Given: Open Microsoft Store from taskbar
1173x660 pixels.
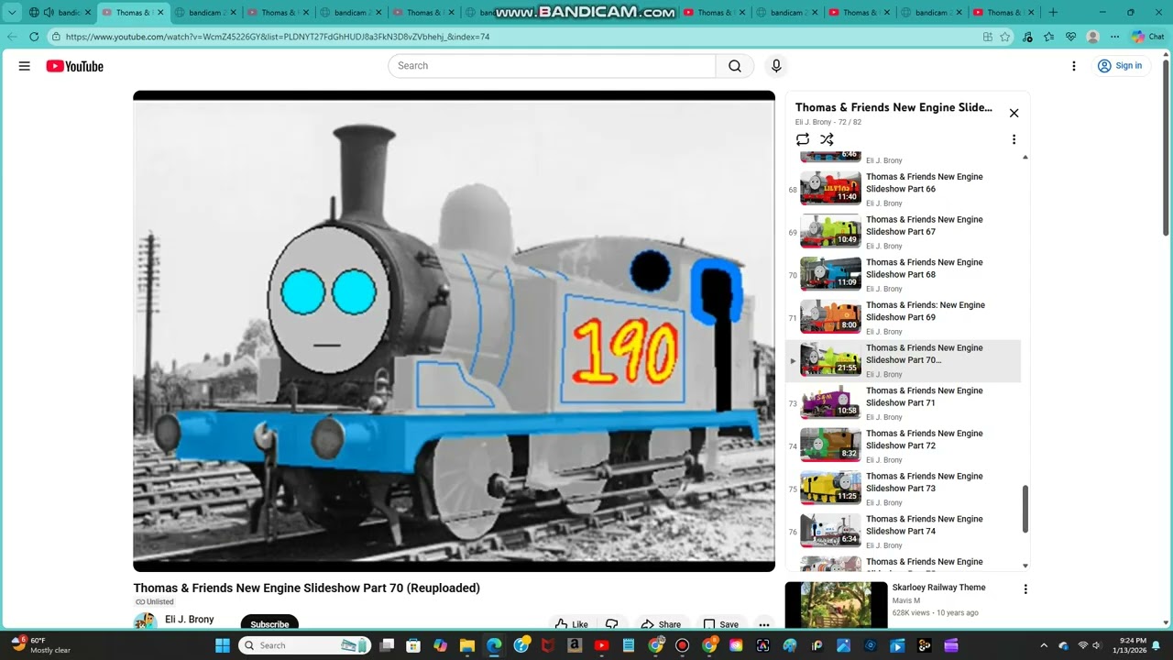Looking at the screenshot, I should click(413, 645).
